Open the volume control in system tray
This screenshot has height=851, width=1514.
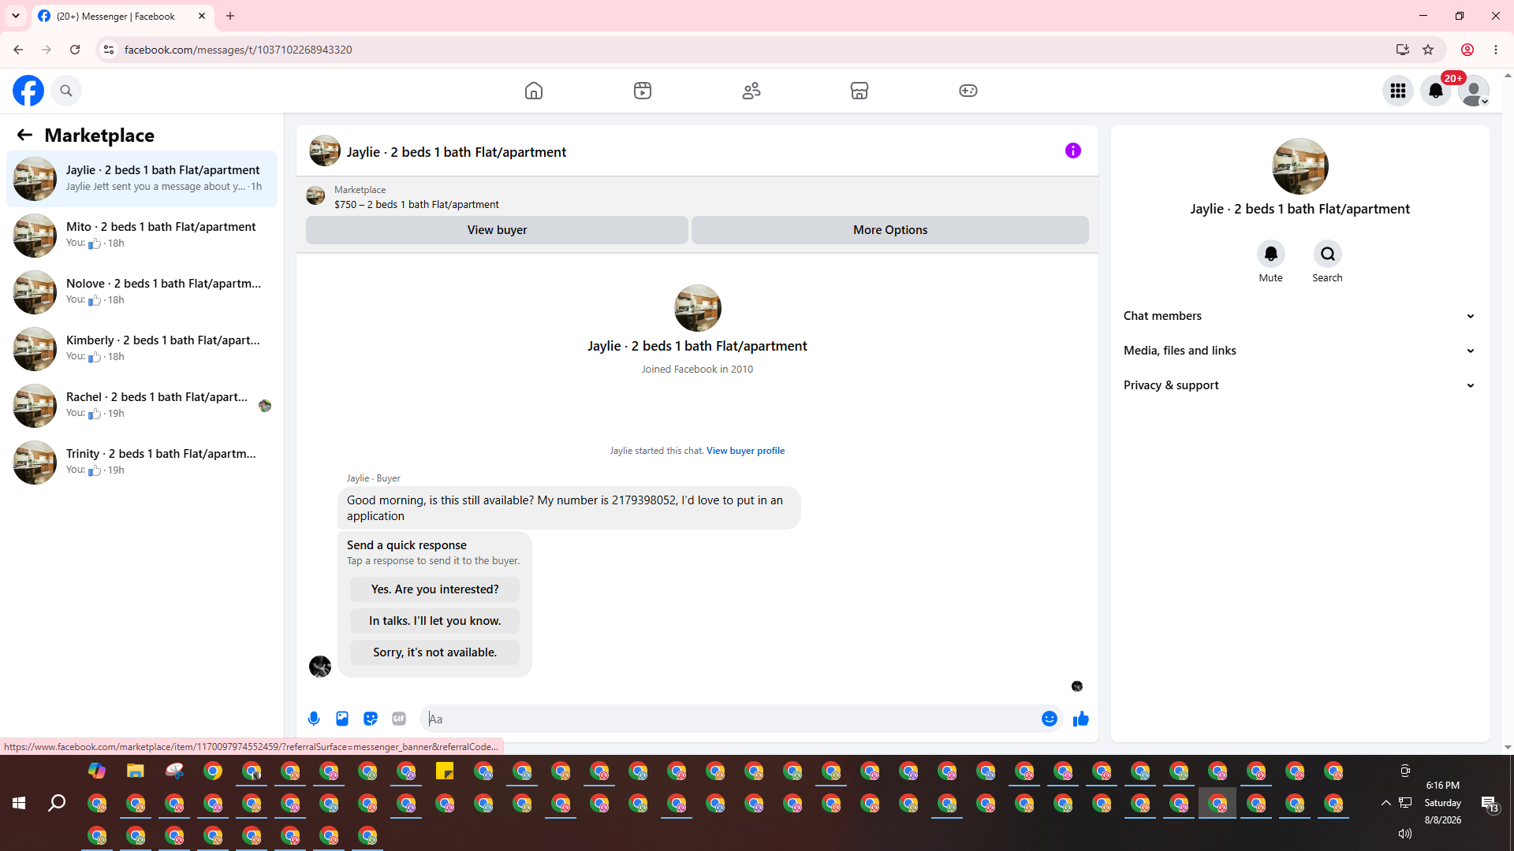1405,834
